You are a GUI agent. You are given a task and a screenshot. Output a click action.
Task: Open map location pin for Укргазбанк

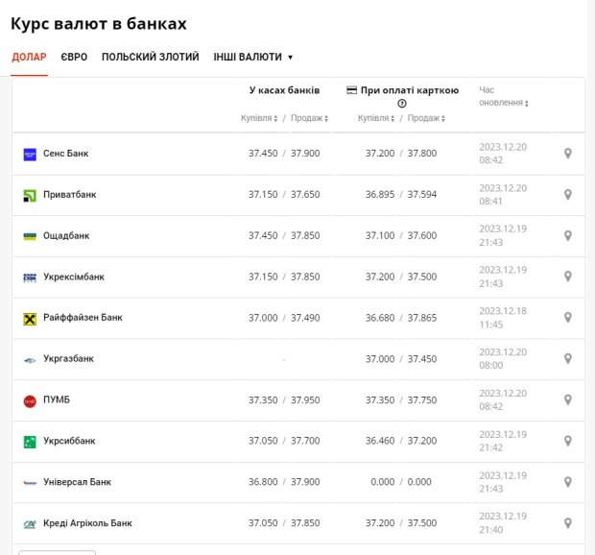pyautogui.click(x=567, y=359)
